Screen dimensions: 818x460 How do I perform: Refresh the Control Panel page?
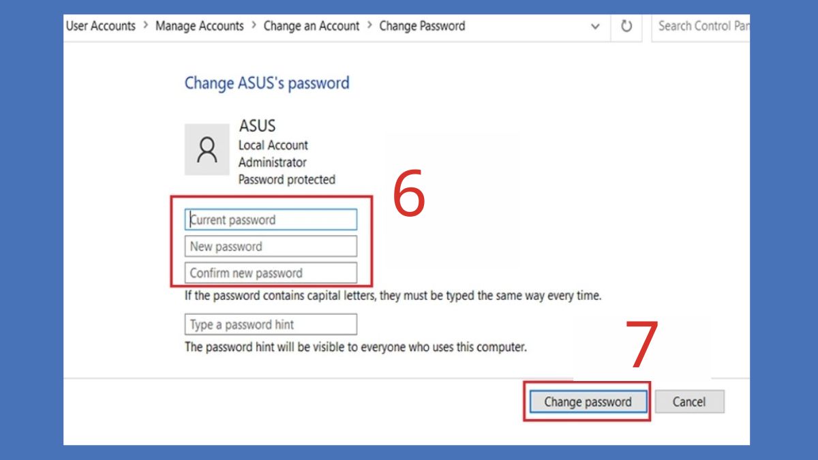click(x=626, y=27)
